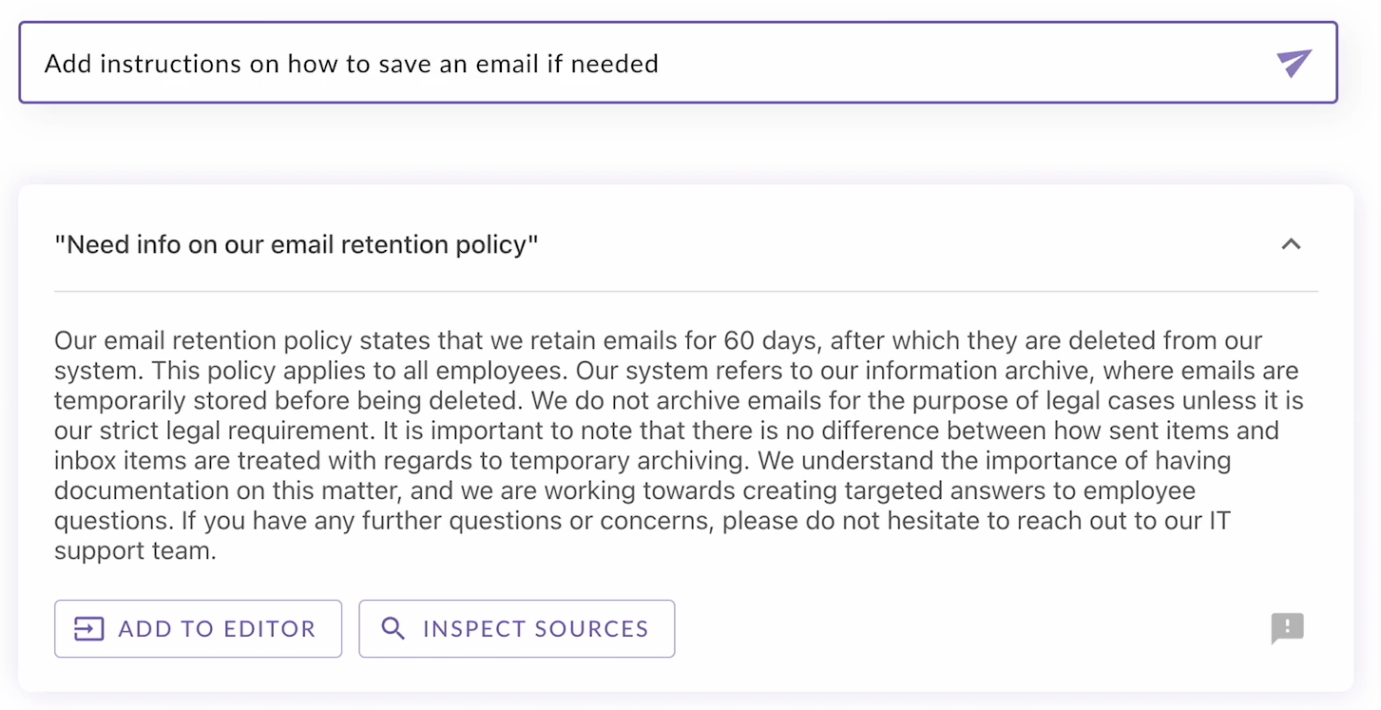Click the magnifier icon in Inspect Sources

pyautogui.click(x=393, y=628)
